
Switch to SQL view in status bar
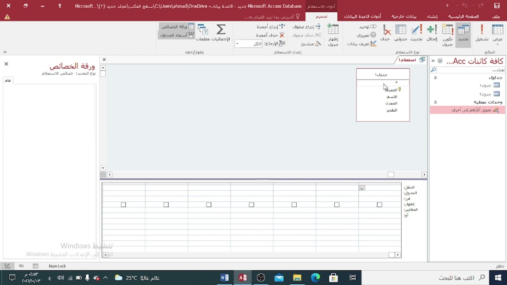[x=21, y=266]
